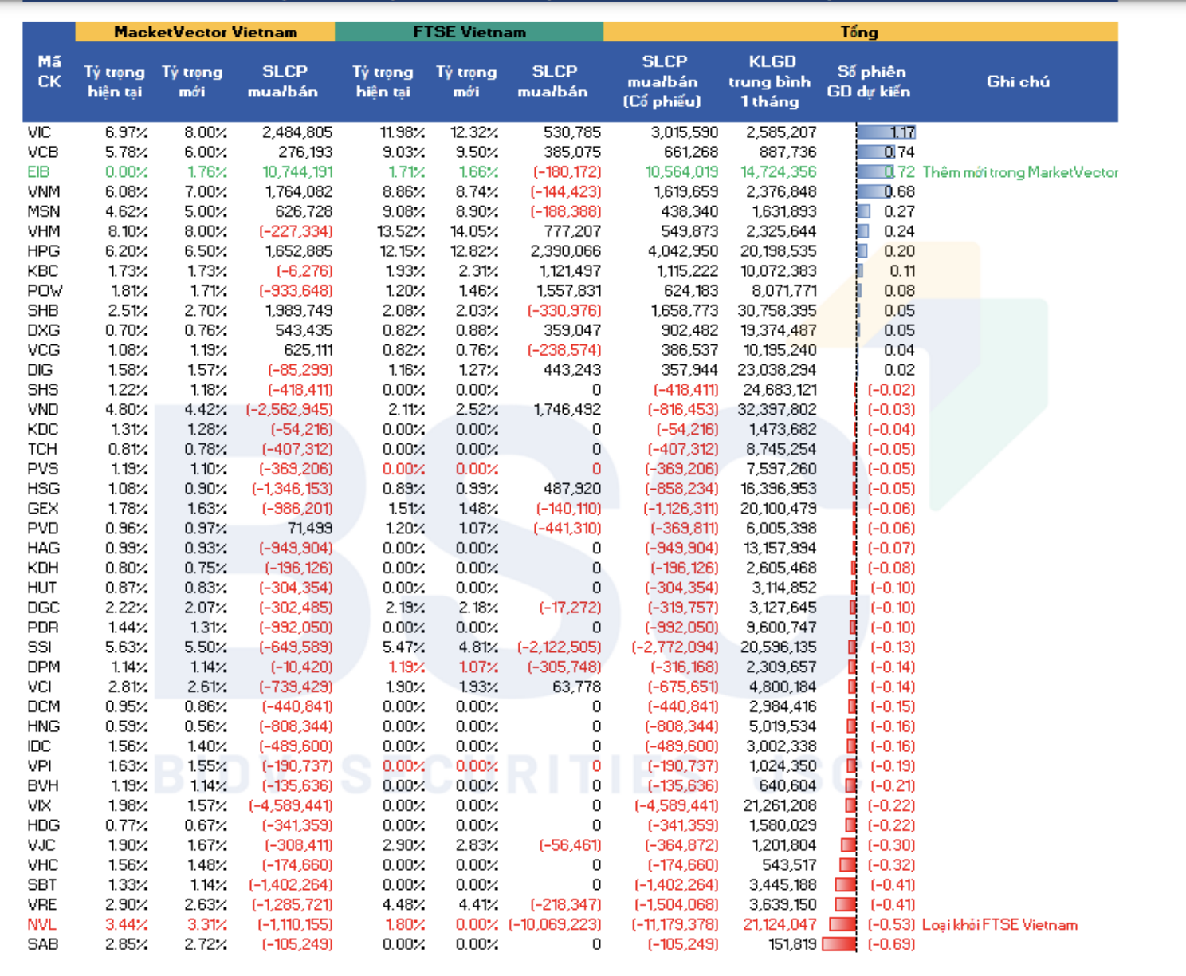The image size is (1186, 976).
Task: Click the blue data bar showing 1.17
Action: (886, 132)
